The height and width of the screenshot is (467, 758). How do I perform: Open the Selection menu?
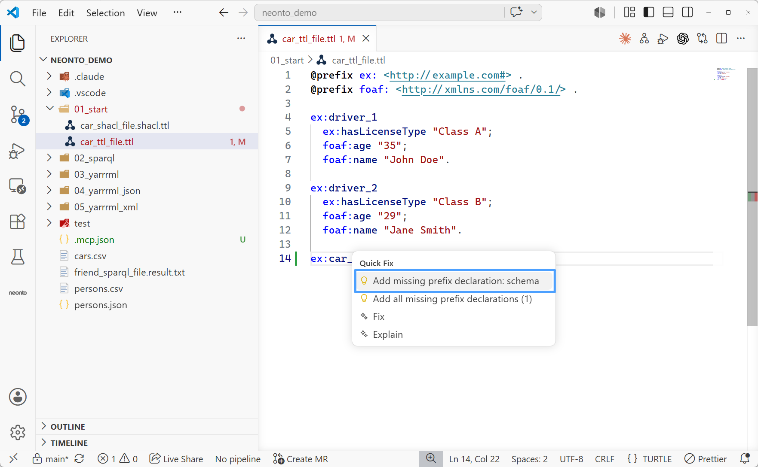105,13
